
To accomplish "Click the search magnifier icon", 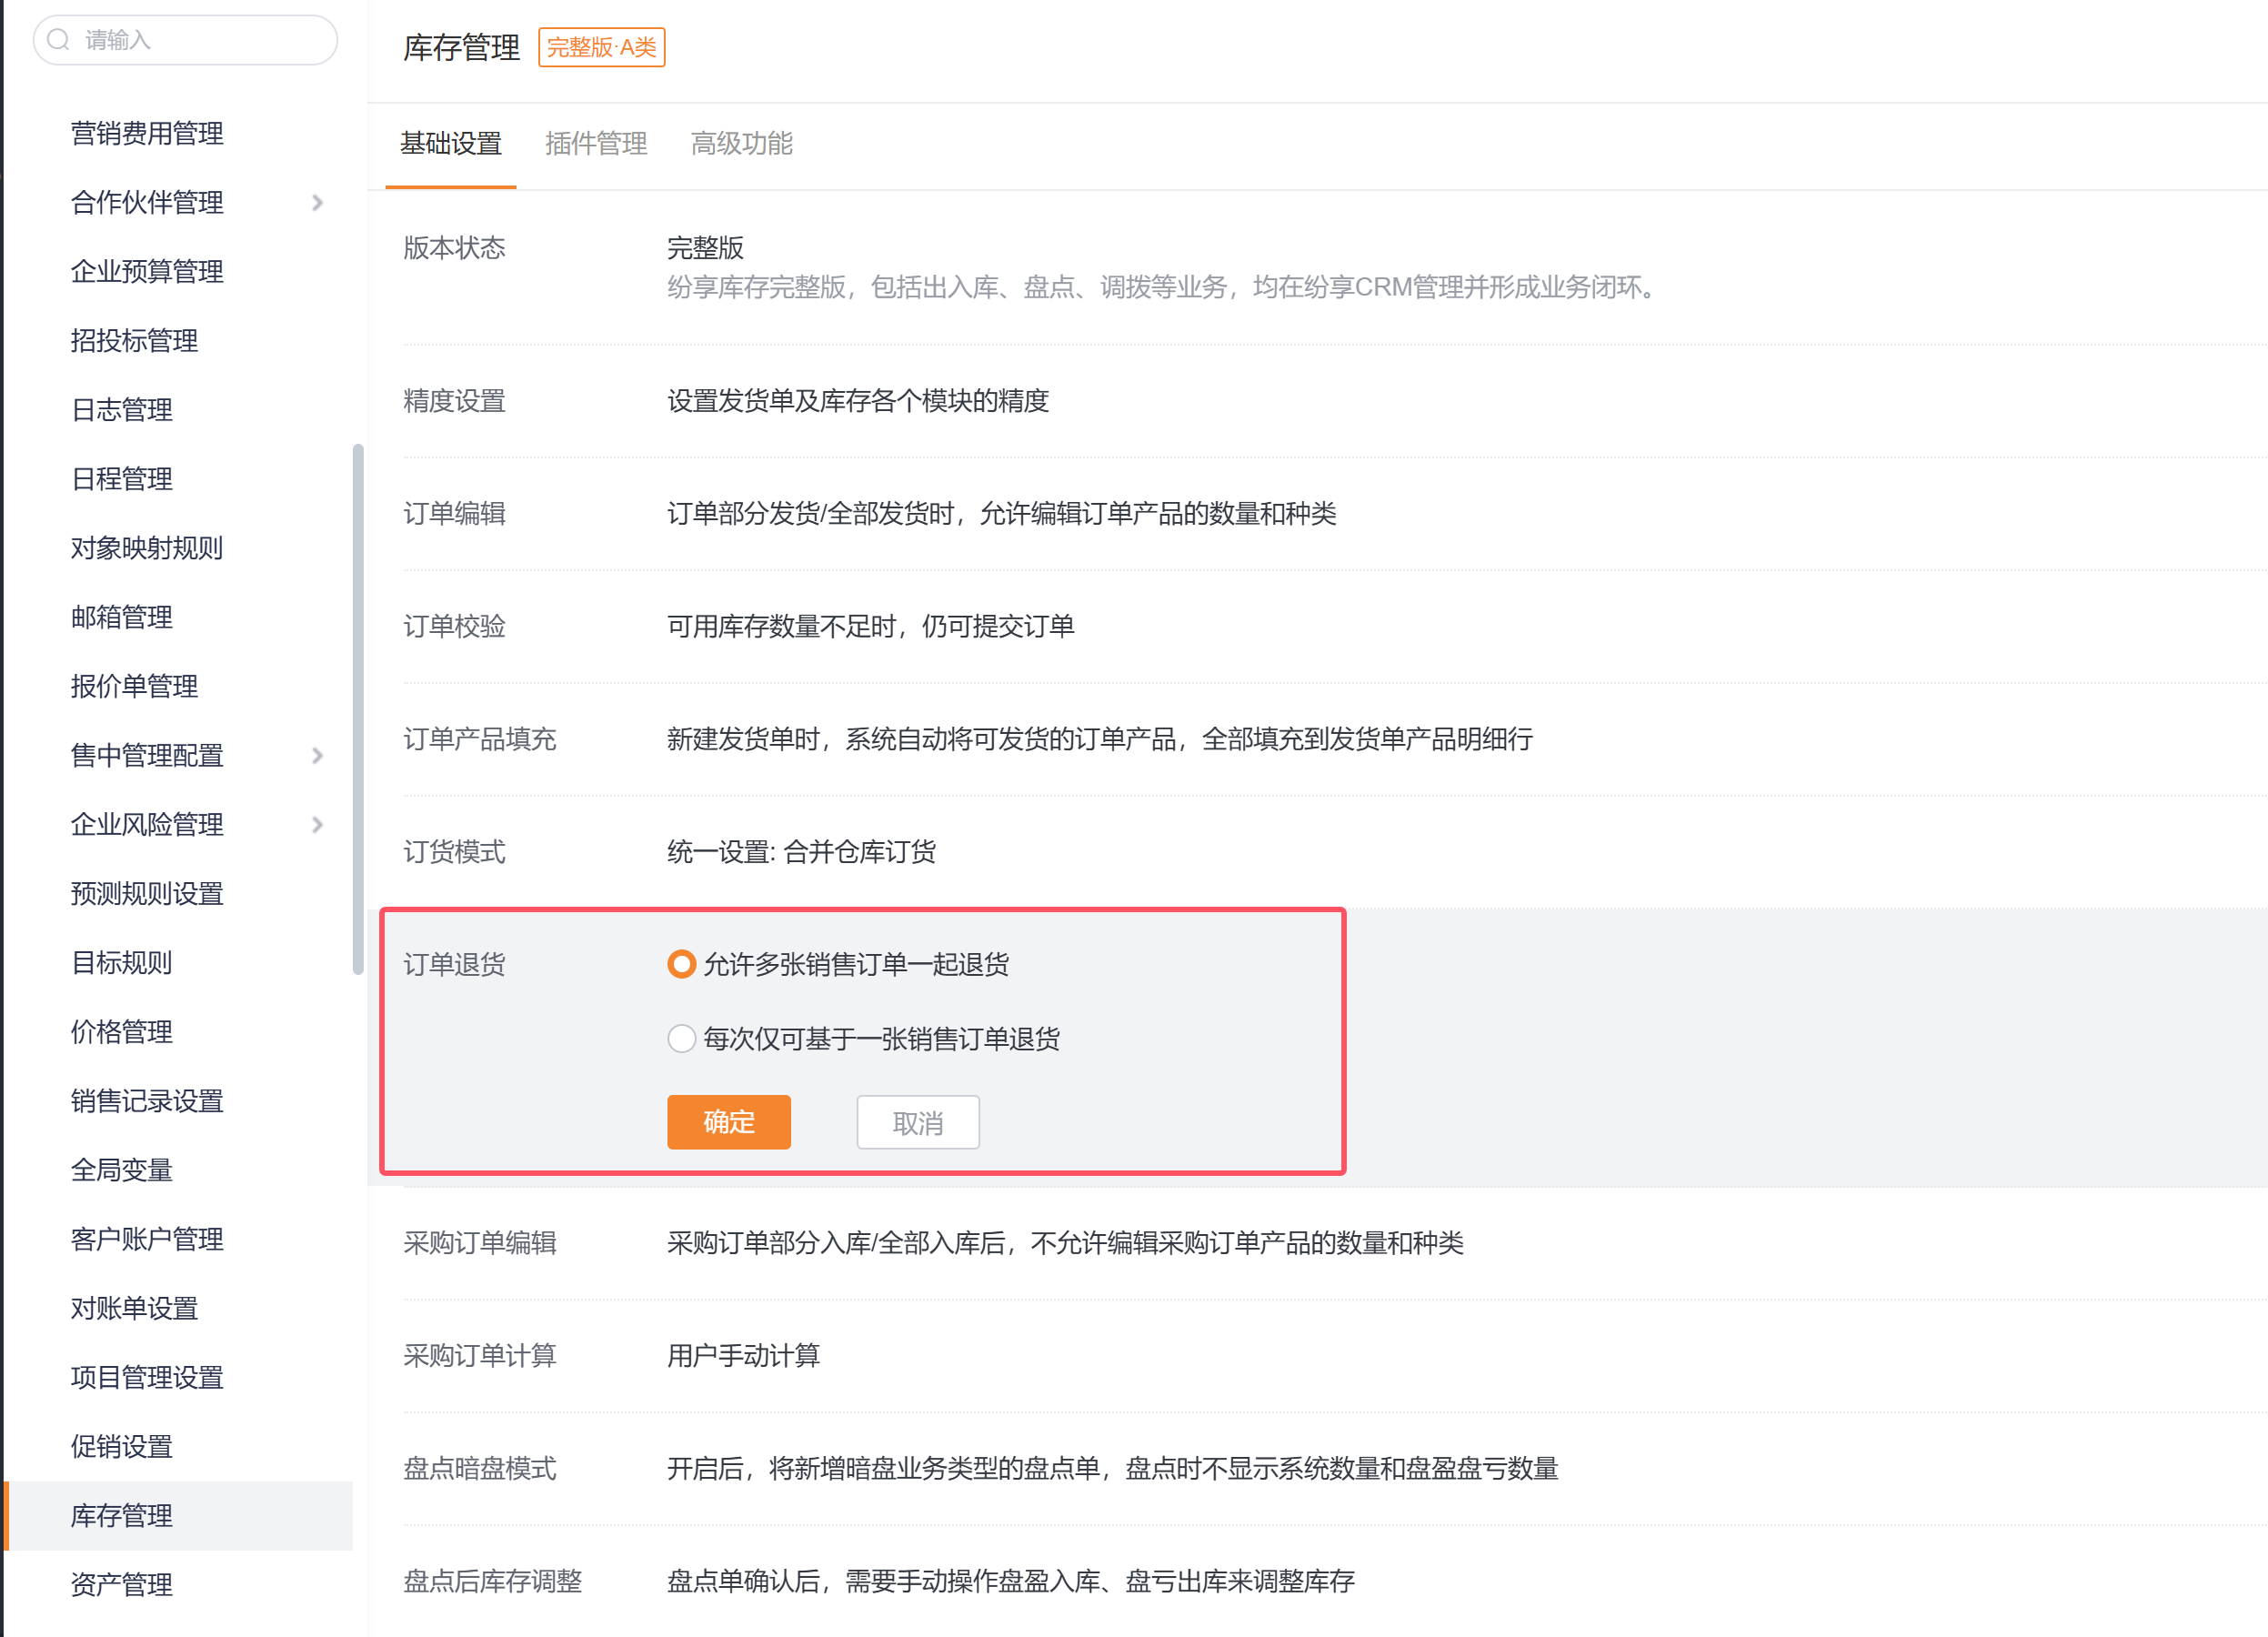I will [x=59, y=40].
